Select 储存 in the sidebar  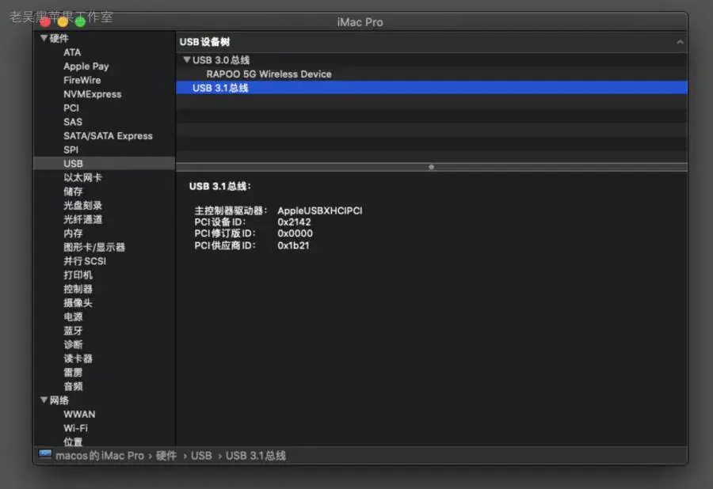[73, 191]
